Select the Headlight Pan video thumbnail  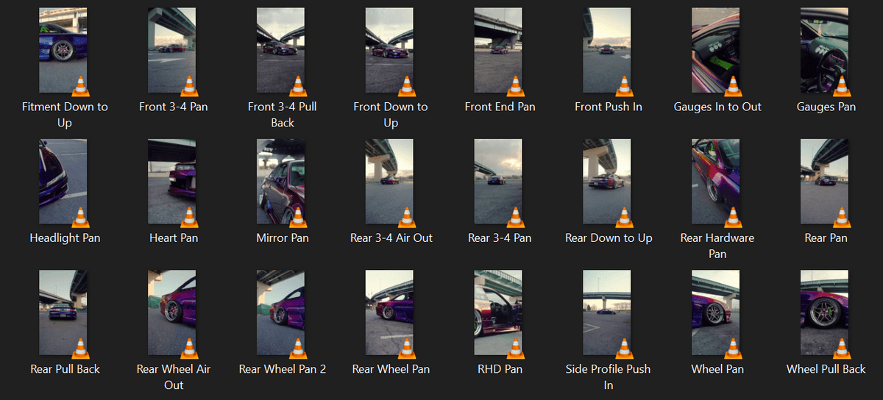click(63, 182)
